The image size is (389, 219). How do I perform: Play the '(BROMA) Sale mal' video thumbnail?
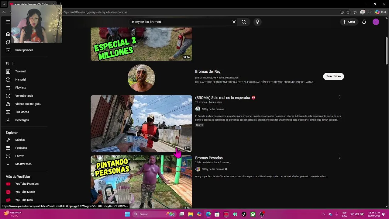click(141, 123)
